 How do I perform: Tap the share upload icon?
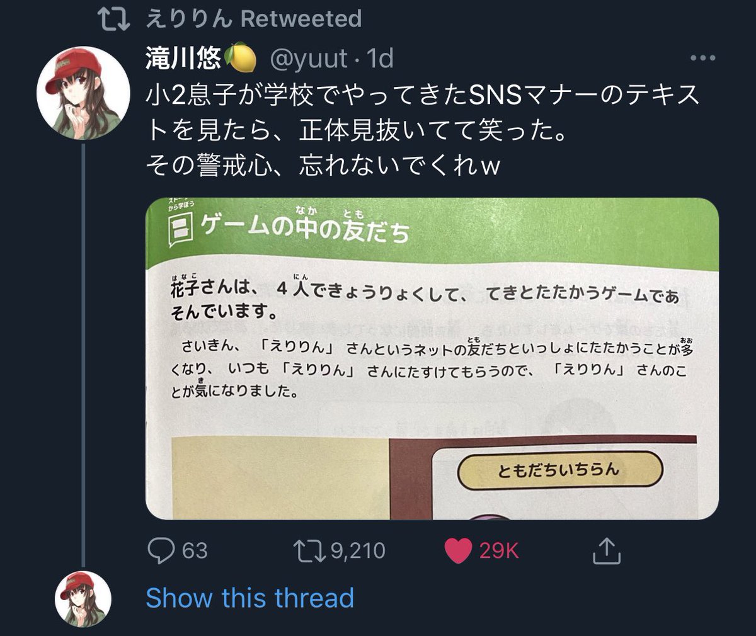click(x=607, y=550)
